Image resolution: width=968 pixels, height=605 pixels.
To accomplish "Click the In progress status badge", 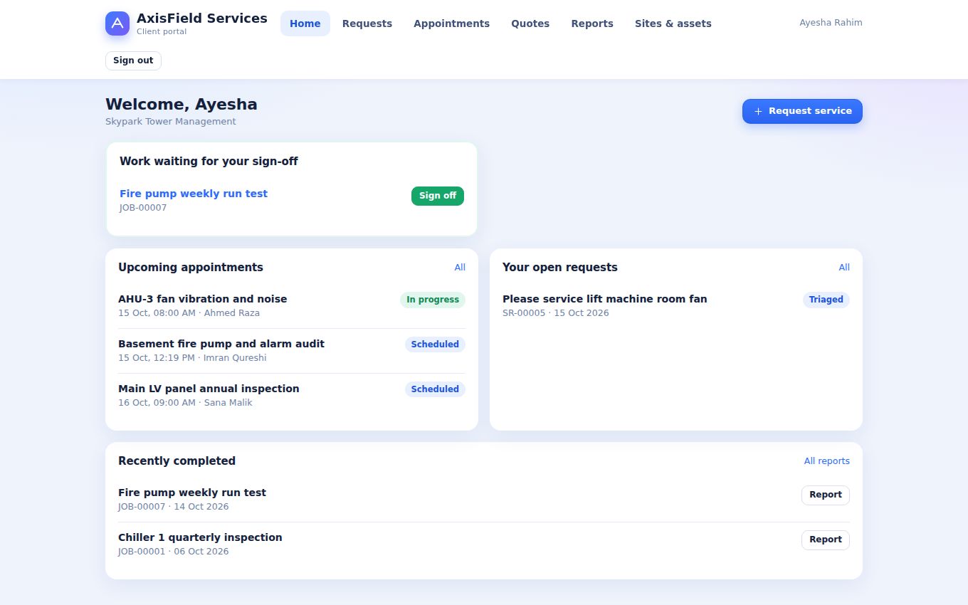I will pos(433,300).
